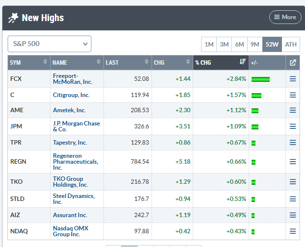
Task: Click the STLD ticker symbol
Action: (17, 199)
